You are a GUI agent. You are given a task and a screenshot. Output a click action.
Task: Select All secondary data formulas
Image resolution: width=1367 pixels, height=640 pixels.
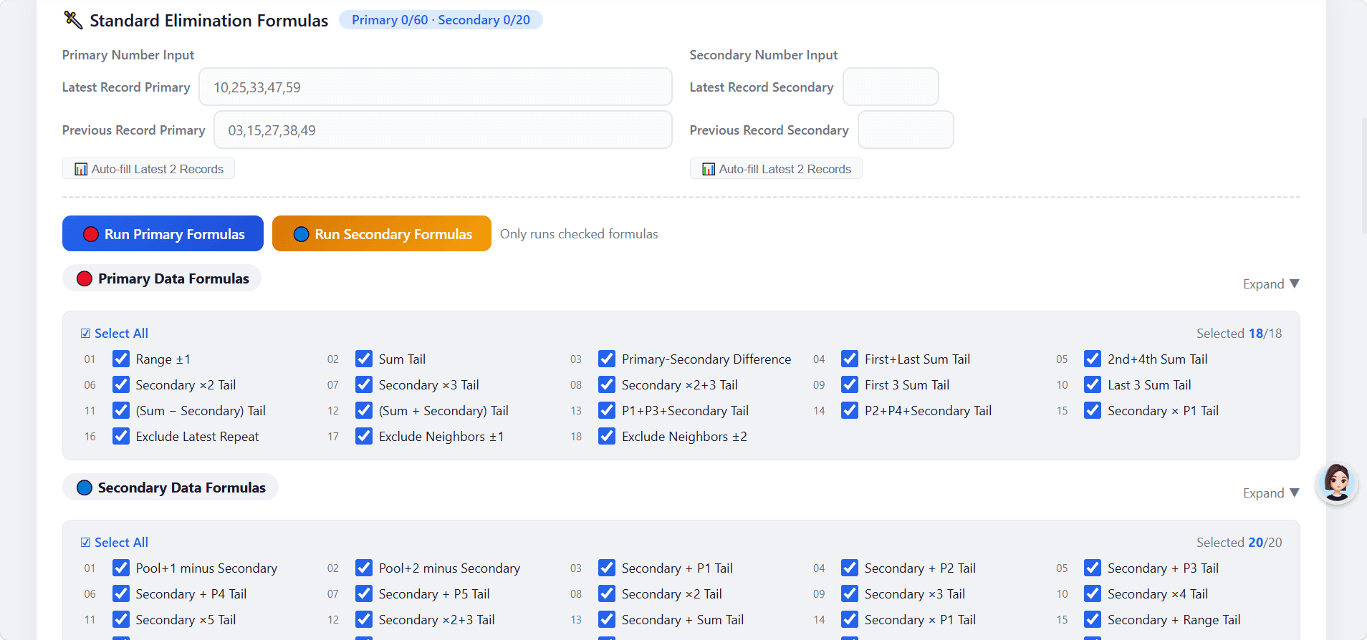(115, 543)
